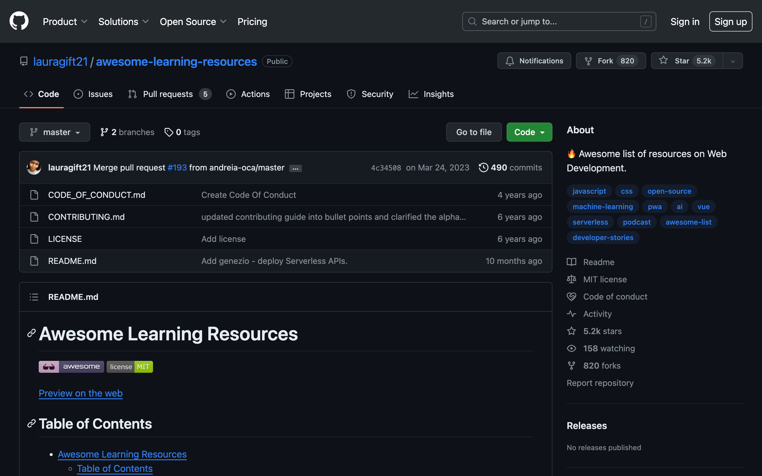The width and height of the screenshot is (762, 476).
Task: Expand the Solutions menu
Action: [x=124, y=21]
